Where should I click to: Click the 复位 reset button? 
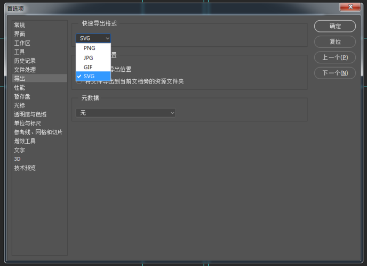[334, 42]
